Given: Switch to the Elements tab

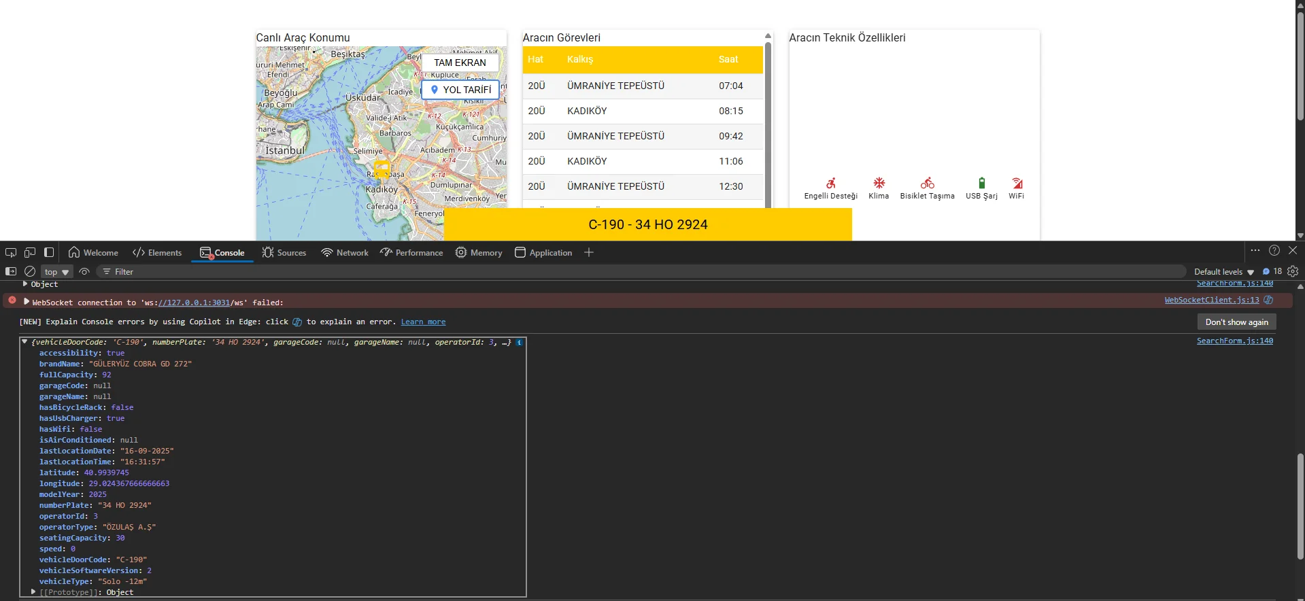Looking at the screenshot, I should pos(158,253).
